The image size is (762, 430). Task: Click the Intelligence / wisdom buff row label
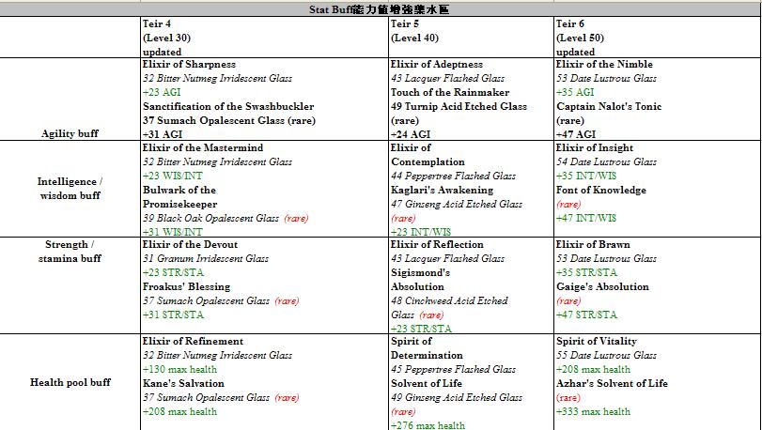pyautogui.click(x=70, y=189)
